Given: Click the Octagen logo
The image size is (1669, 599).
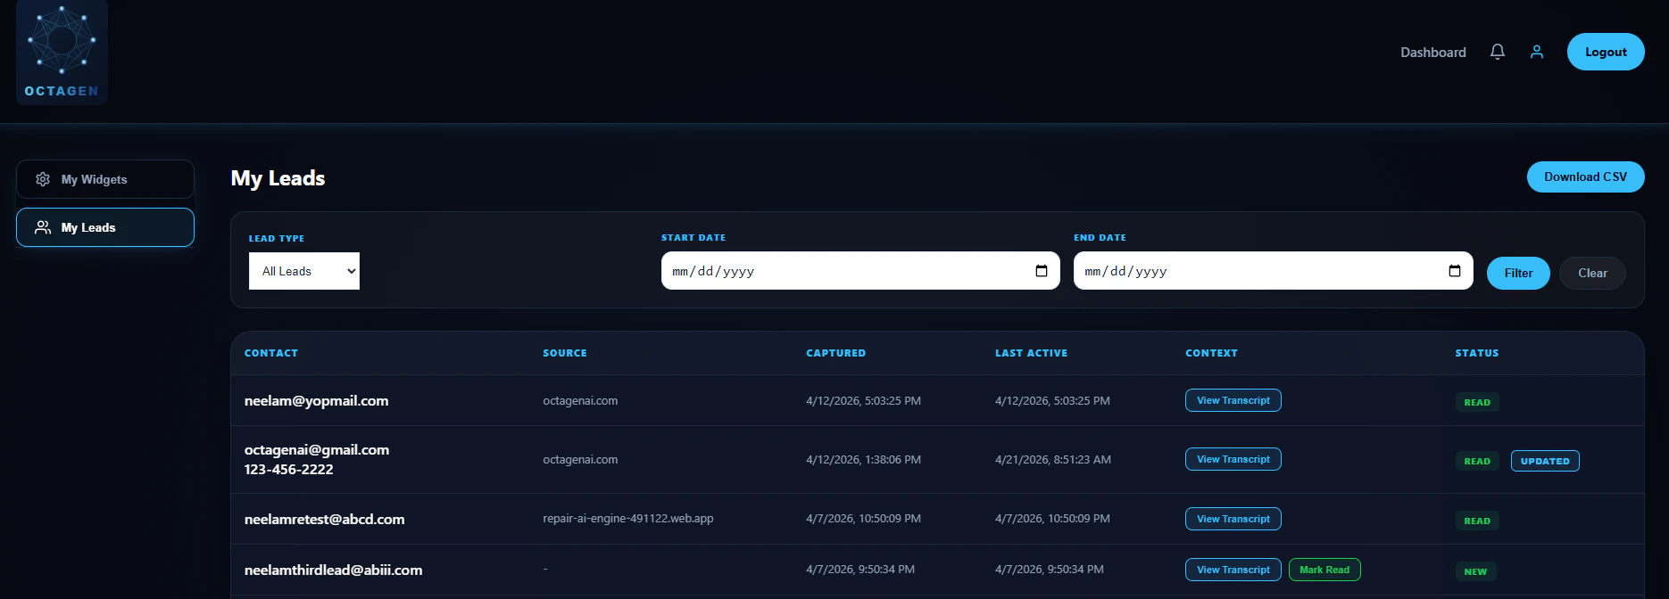Looking at the screenshot, I should click(x=62, y=53).
